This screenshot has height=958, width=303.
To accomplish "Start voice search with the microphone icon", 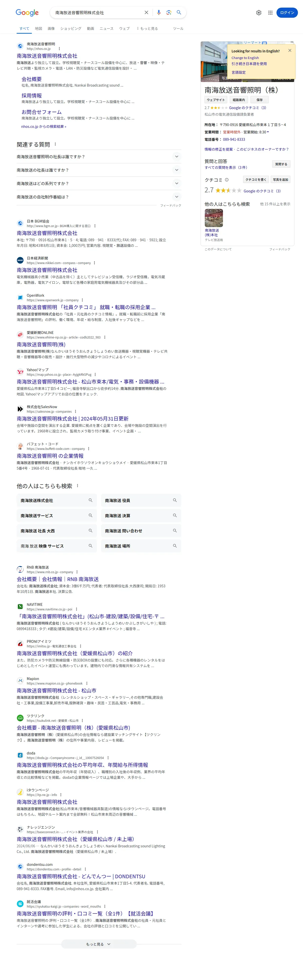I will pos(159,13).
